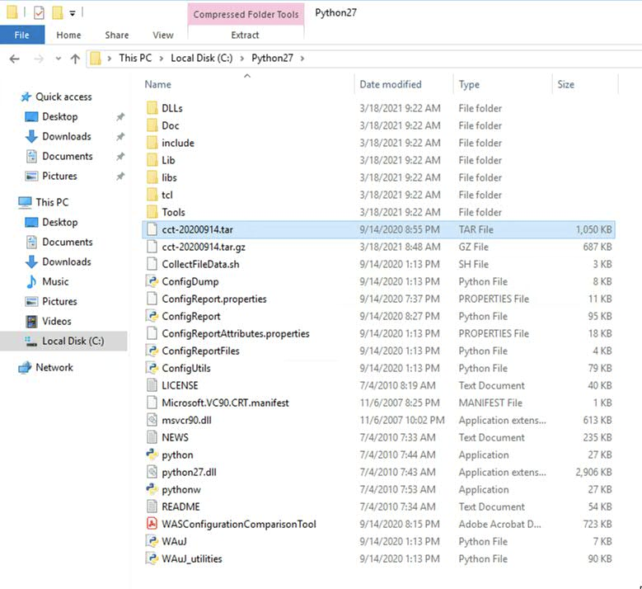Click the python application icon

coord(152,455)
